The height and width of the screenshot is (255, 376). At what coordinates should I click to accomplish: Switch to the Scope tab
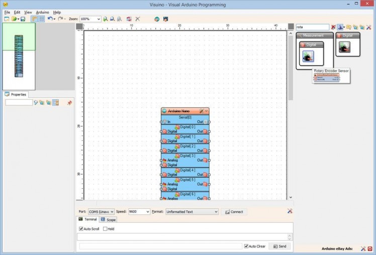click(108, 219)
